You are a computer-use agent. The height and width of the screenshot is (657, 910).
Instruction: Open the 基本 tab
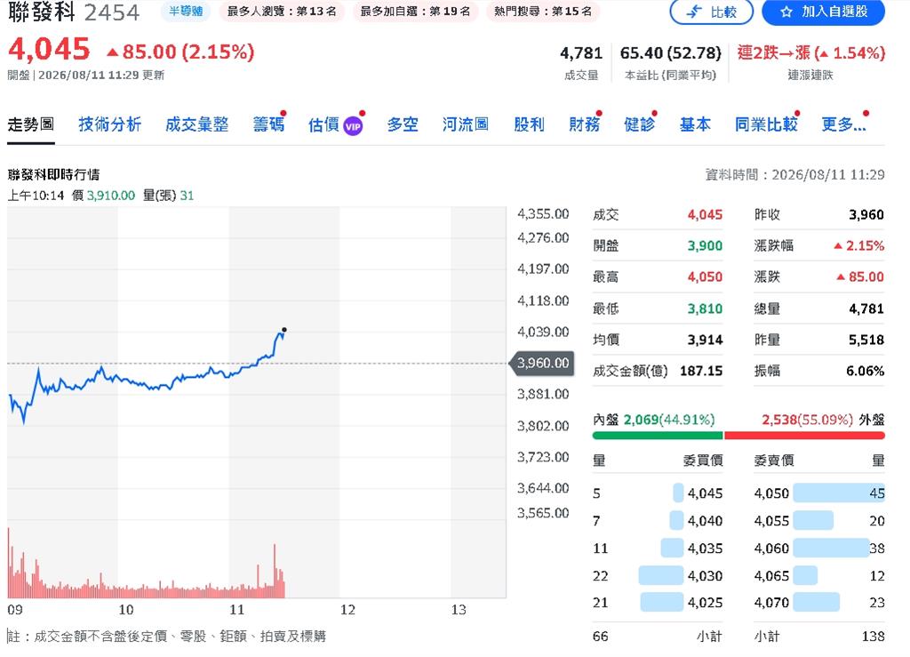tap(695, 124)
